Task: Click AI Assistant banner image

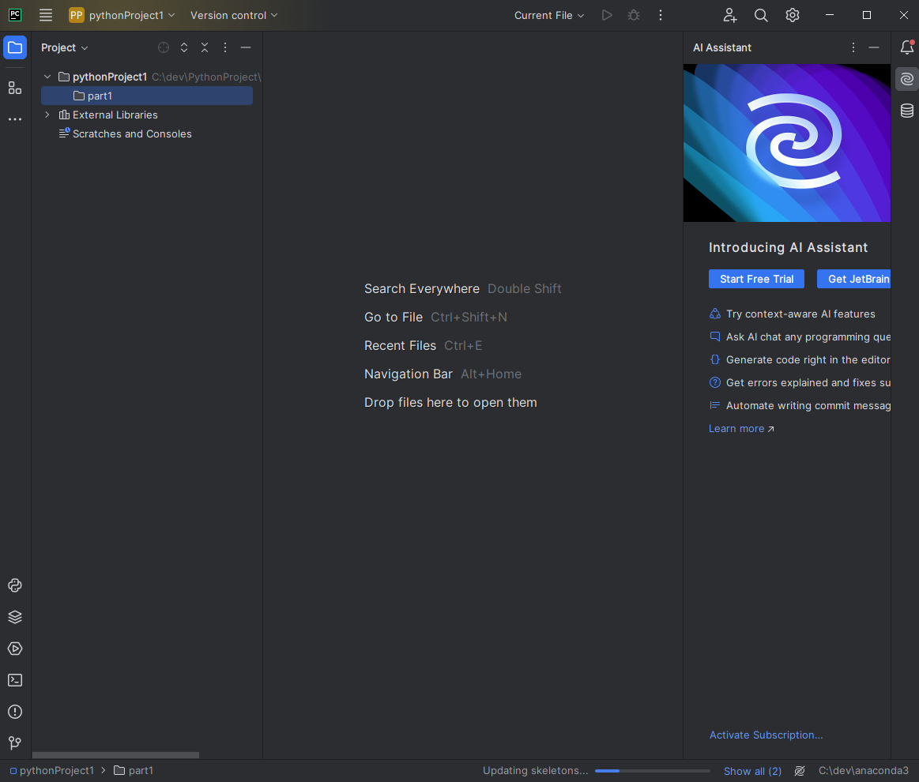Action: (x=786, y=143)
